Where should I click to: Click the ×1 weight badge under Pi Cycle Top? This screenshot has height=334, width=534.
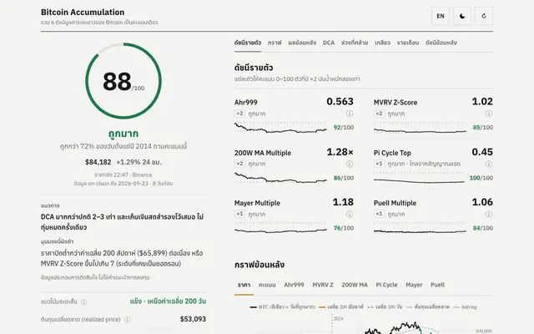(379, 164)
